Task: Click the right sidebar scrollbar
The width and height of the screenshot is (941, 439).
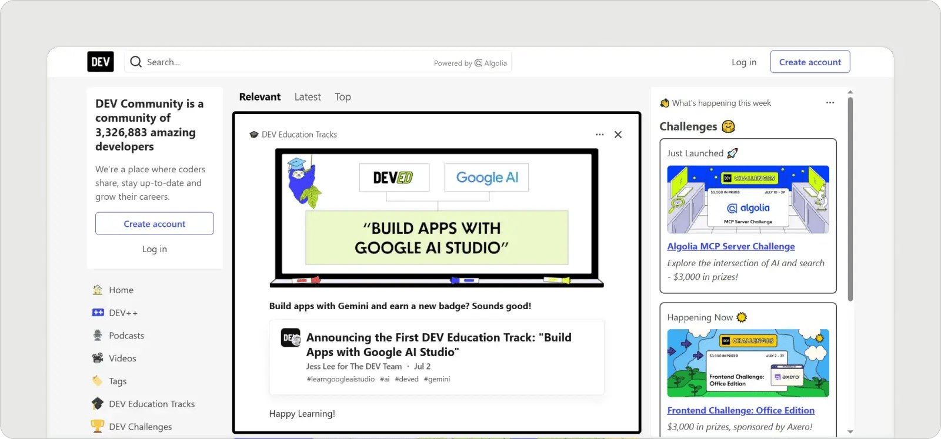Action: coord(850,200)
